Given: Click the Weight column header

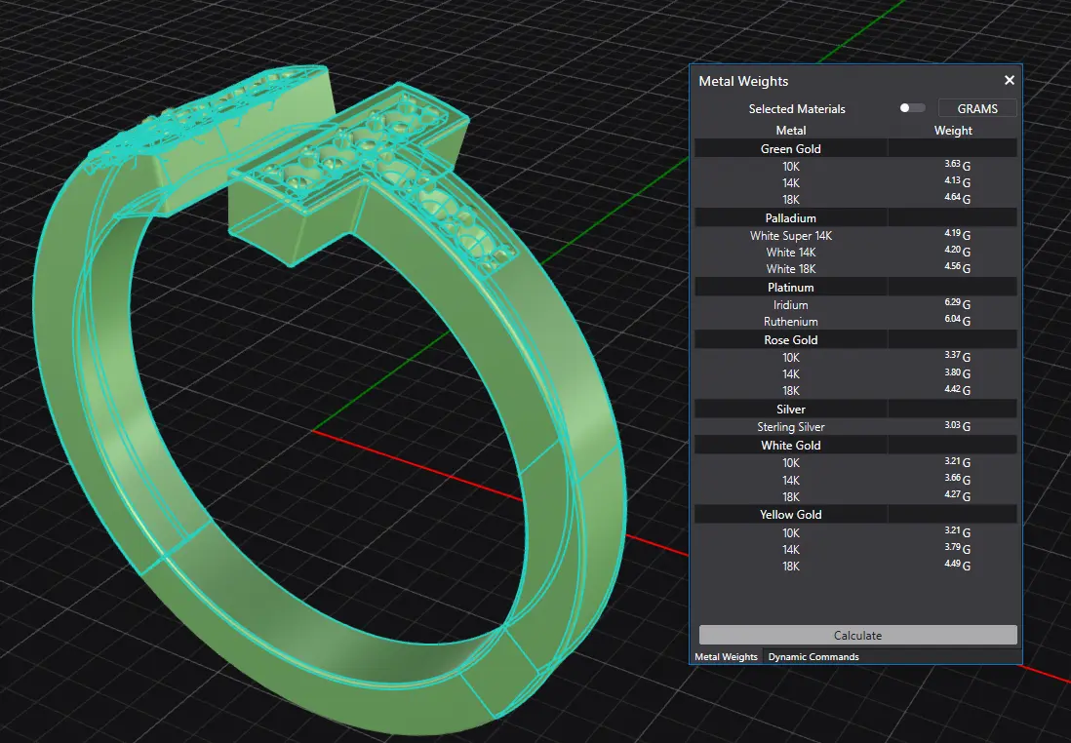Looking at the screenshot, I should [x=953, y=130].
